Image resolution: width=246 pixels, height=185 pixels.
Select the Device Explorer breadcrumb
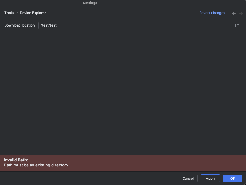[33, 13]
